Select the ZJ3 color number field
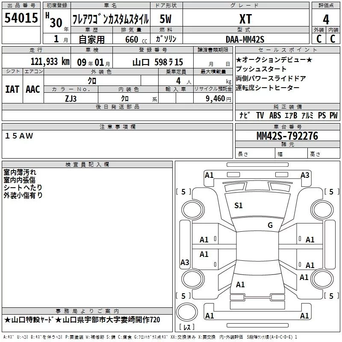 point(71,98)
